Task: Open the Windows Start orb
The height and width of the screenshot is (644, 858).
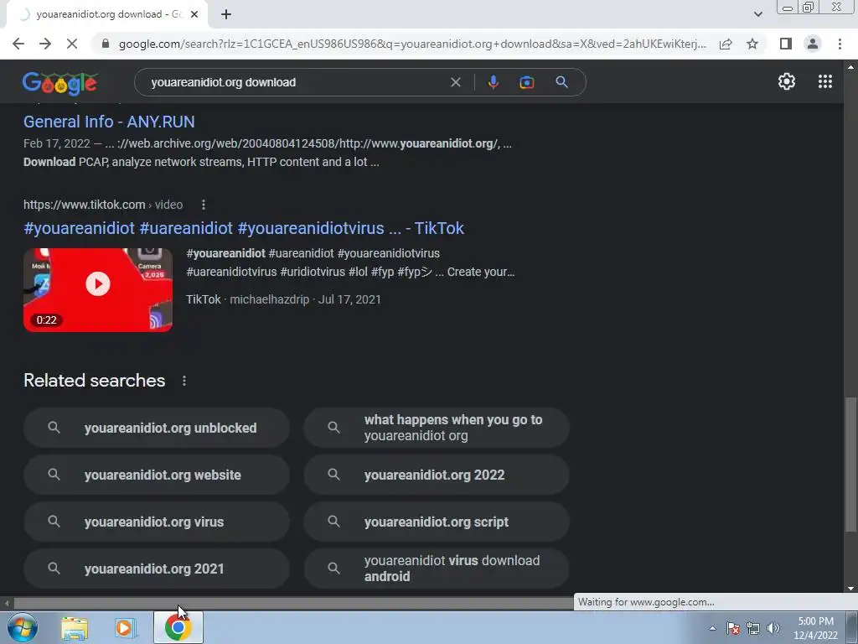Action: tap(22, 627)
